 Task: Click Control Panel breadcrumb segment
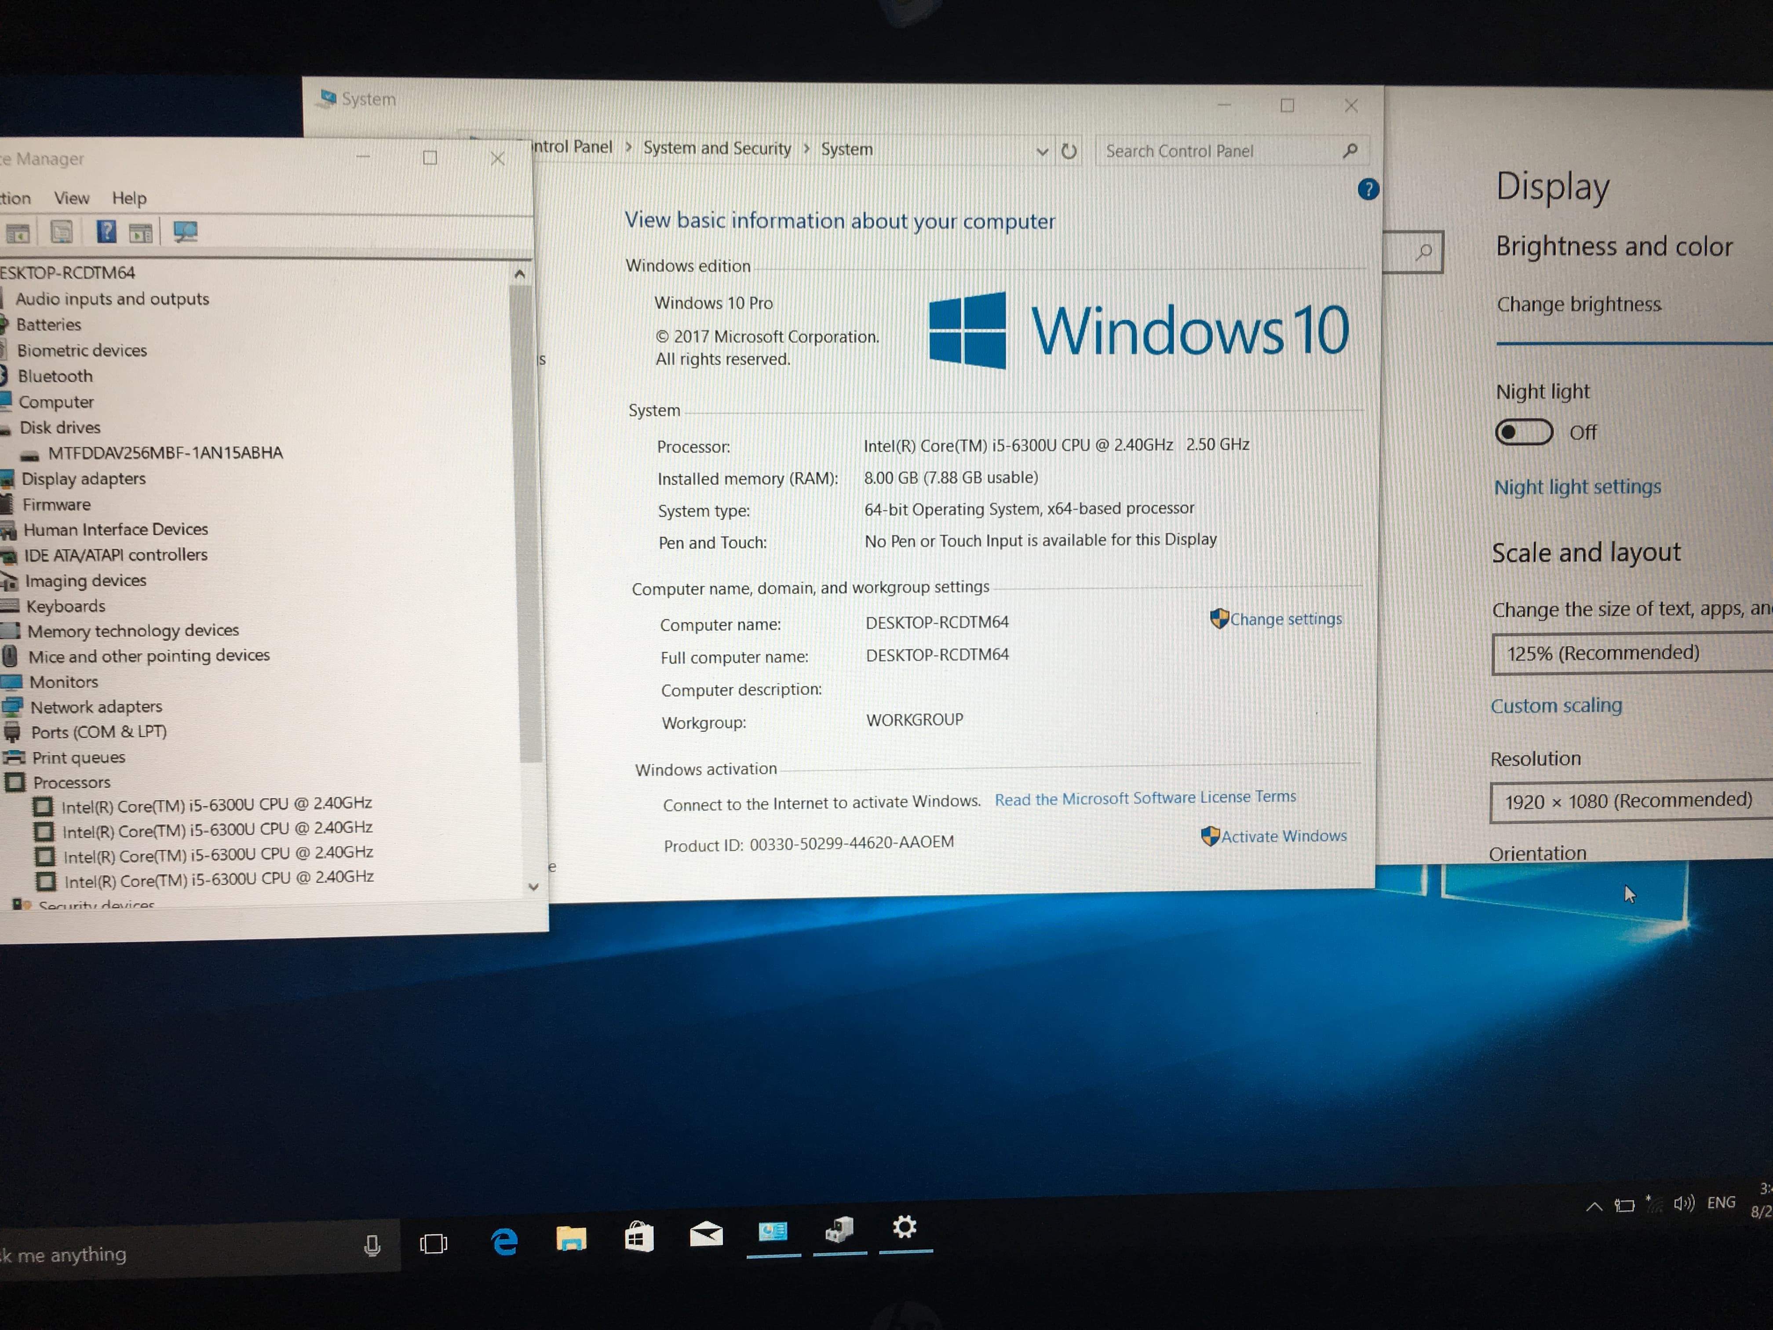pos(572,147)
